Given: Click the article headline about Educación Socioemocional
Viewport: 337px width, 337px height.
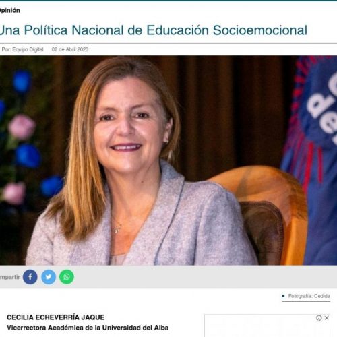Looking at the screenshot, I should coord(154,30).
